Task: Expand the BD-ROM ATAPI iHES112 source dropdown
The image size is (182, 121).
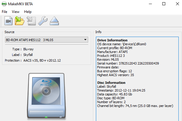Action: [47, 40]
